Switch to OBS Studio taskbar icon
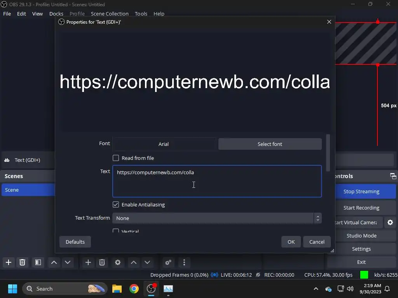The height and width of the screenshot is (298, 398). pos(151,289)
